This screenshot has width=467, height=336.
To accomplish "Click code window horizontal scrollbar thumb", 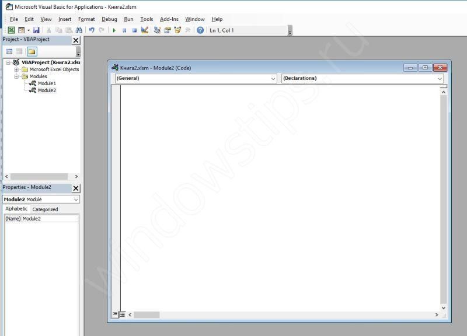I will click(147, 314).
